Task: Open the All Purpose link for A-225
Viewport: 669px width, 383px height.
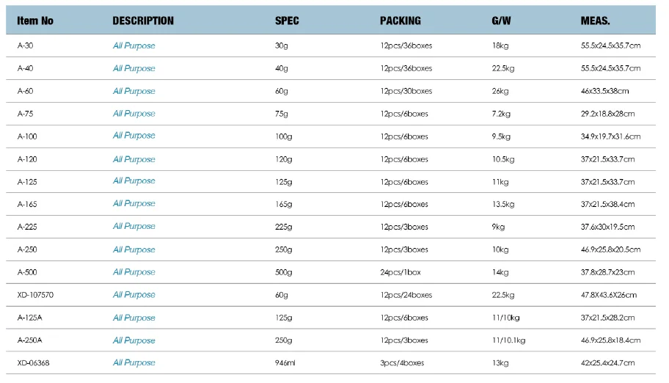Action: click(134, 226)
